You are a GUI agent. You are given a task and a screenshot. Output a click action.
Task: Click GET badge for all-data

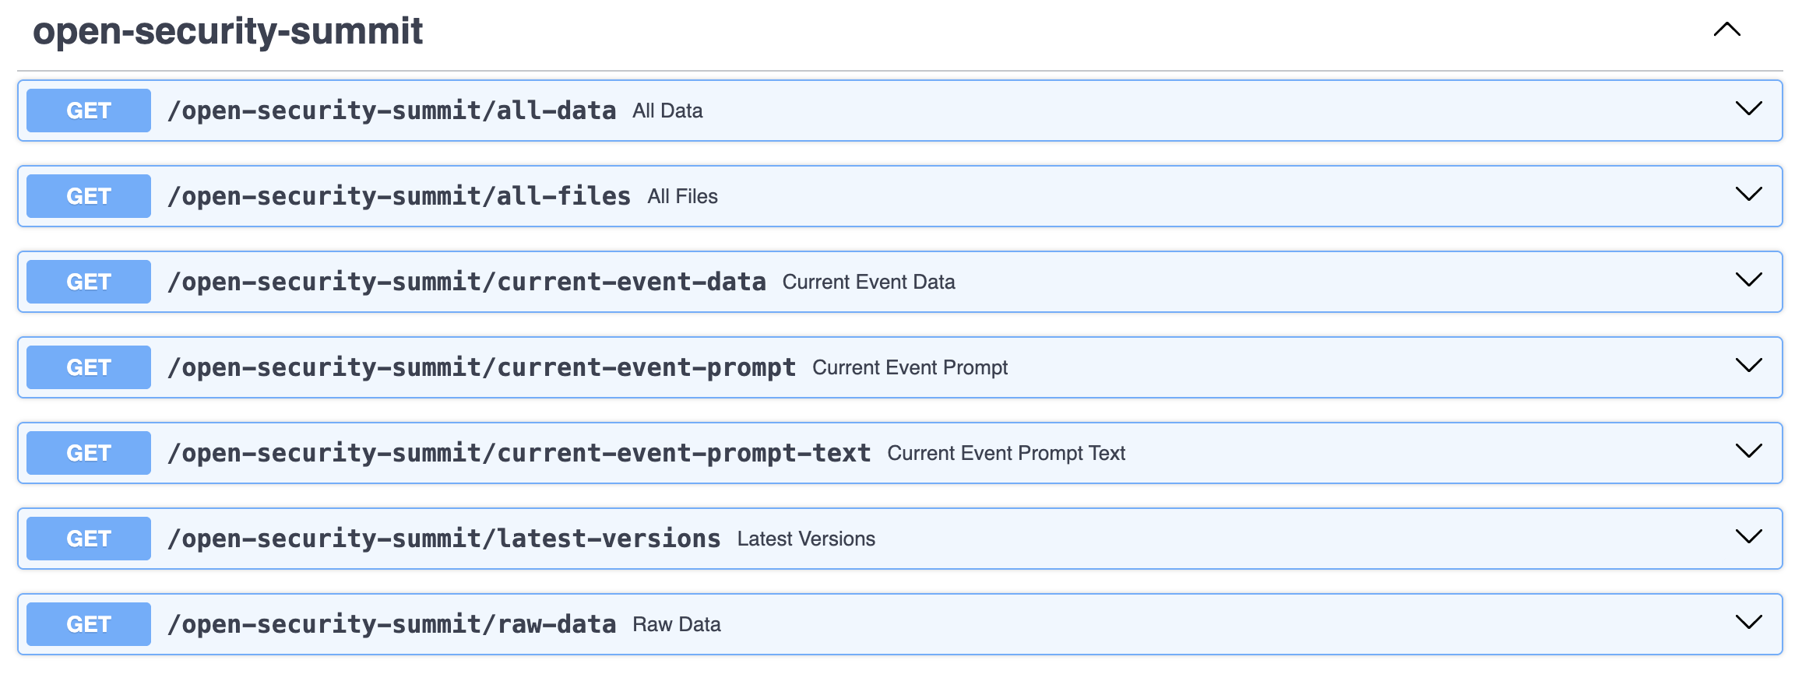pos(89,111)
